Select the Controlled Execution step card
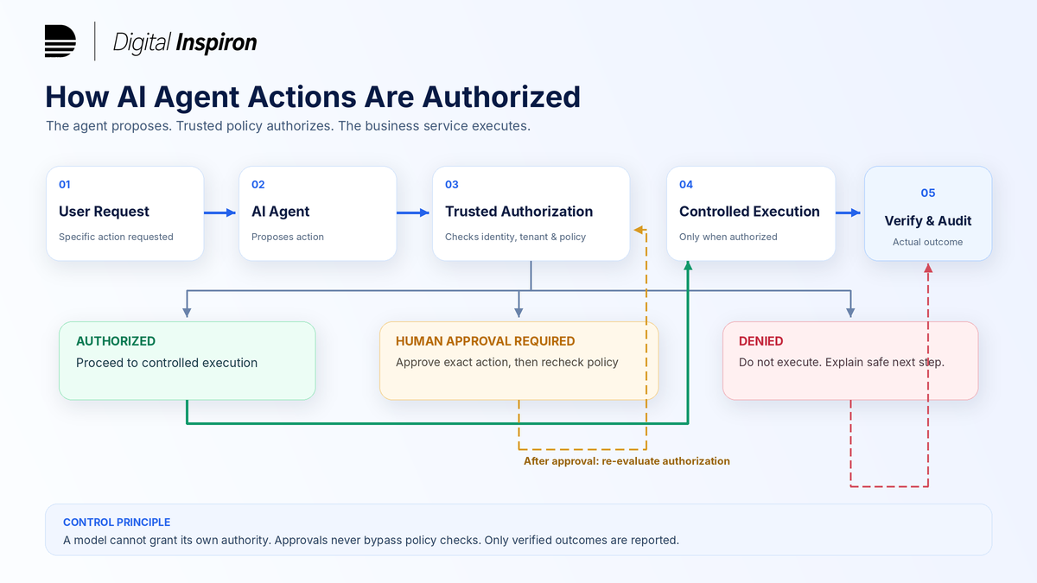1037x583 pixels. (x=751, y=213)
